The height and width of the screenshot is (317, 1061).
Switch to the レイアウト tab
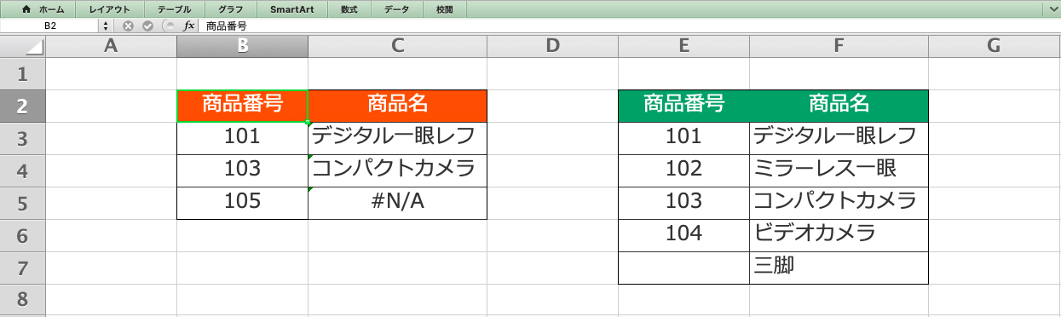click(x=110, y=9)
